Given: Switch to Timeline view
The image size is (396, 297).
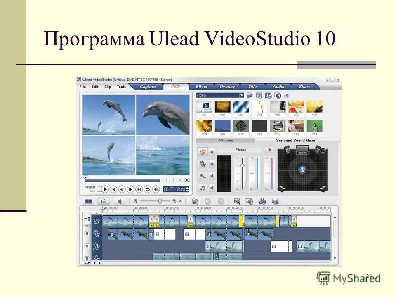Looking at the screenshot, I should tap(104, 201).
